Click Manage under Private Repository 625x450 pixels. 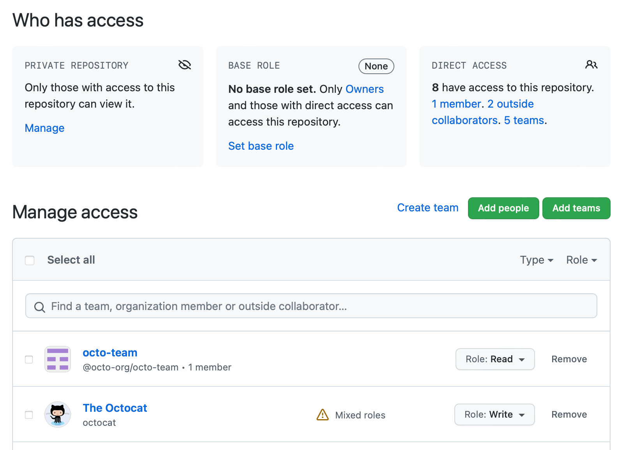(44, 128)
